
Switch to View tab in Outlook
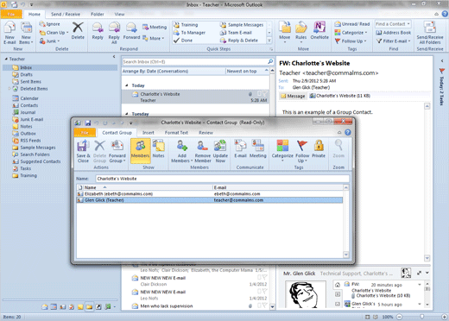pos(119,14)
